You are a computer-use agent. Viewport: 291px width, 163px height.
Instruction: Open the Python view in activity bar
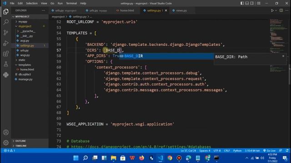6,75
